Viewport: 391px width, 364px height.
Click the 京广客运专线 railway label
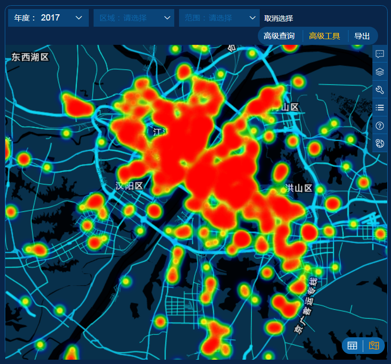(306, 305)
